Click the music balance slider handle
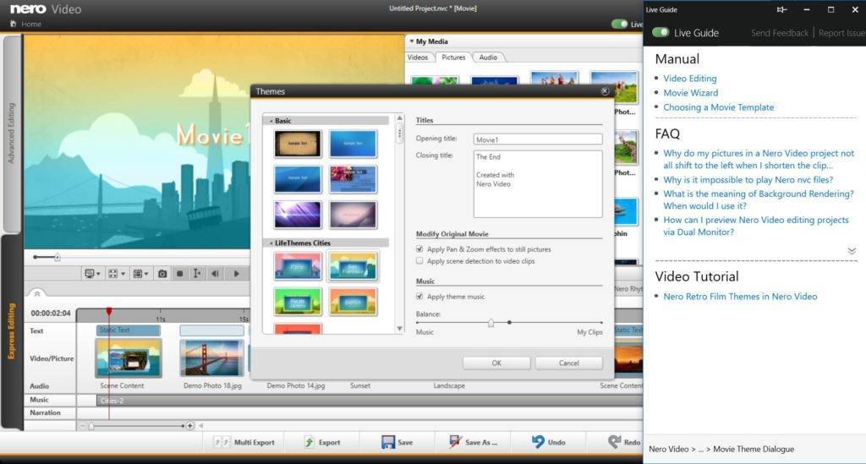This screenshot has width=866, height=464. [x=491, y=323]
